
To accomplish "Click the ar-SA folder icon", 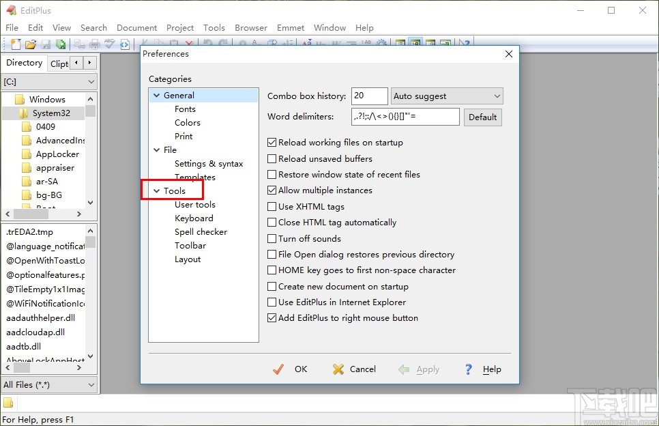I will click(x=26, y=182).
